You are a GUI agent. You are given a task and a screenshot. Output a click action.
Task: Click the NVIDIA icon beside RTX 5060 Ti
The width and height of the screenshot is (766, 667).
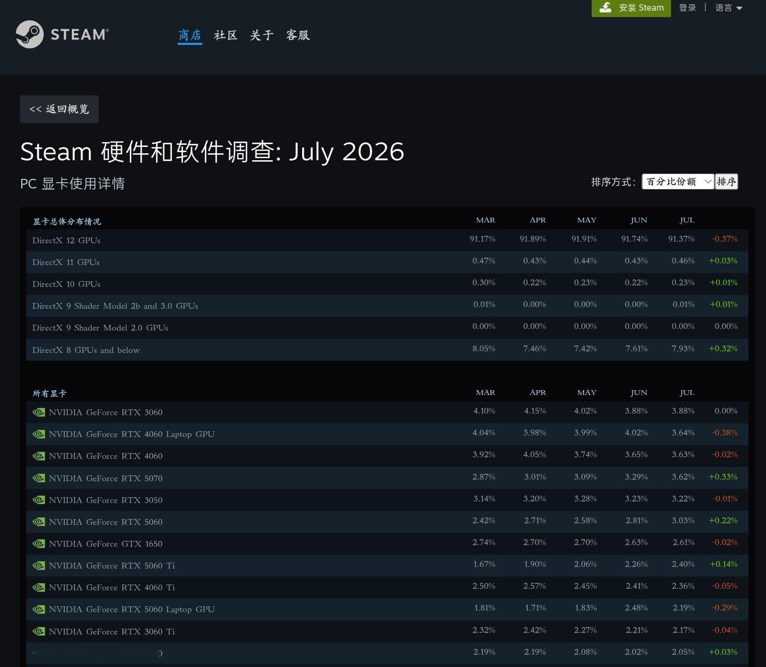(x=39, y=565)
